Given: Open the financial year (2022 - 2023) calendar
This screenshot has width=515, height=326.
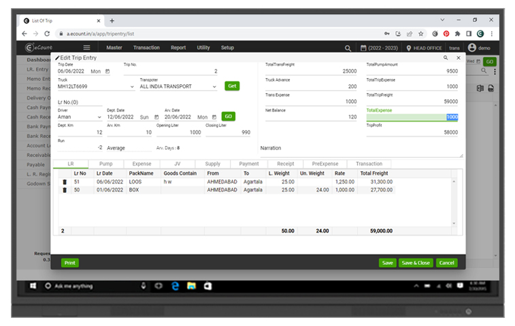Looking at the screenshot, I should coord(363,48).
